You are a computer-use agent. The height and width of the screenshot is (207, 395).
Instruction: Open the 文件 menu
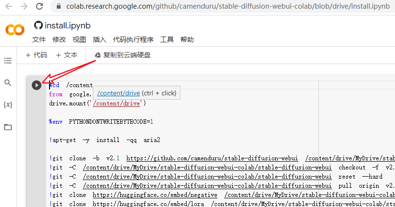point(39,39)
